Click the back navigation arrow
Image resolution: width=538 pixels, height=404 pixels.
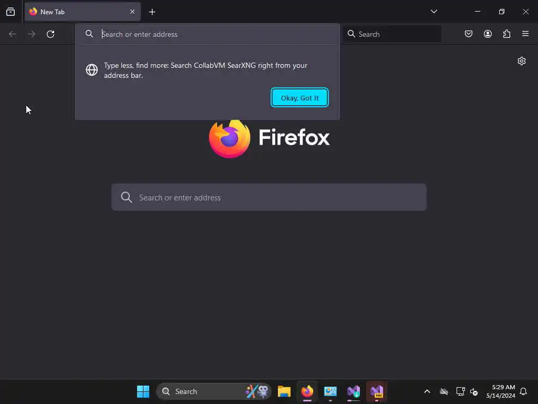[13, 34]
